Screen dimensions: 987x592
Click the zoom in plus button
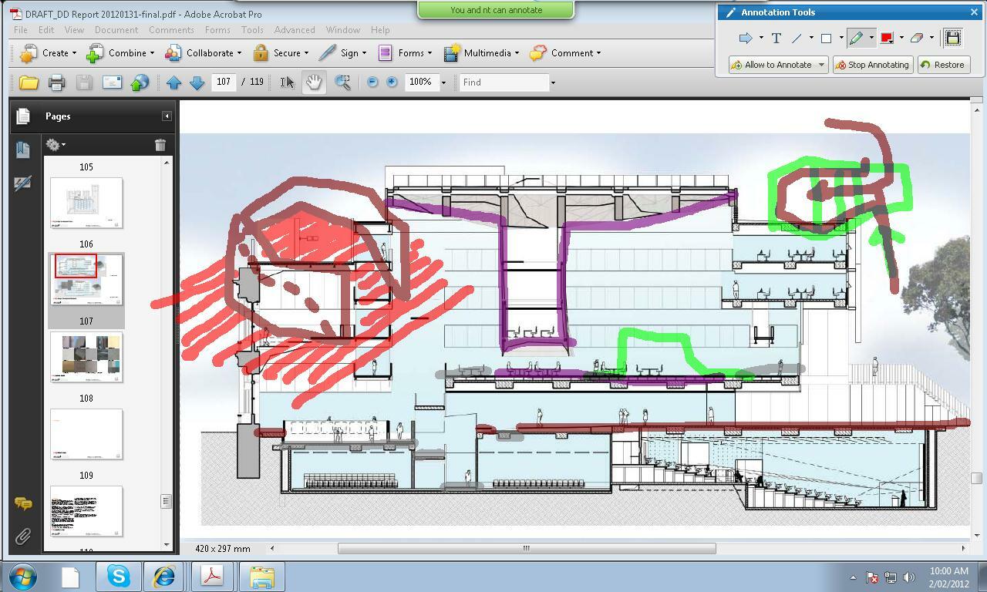(392, 82)
